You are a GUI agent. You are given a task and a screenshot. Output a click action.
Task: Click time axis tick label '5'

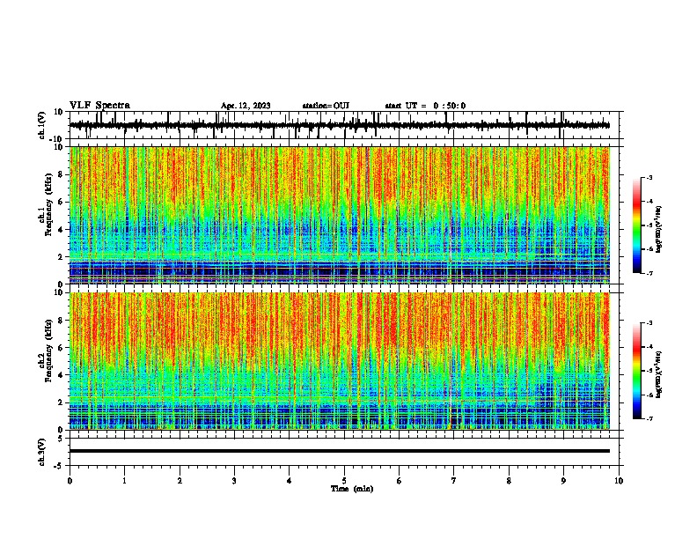[344, 480]
